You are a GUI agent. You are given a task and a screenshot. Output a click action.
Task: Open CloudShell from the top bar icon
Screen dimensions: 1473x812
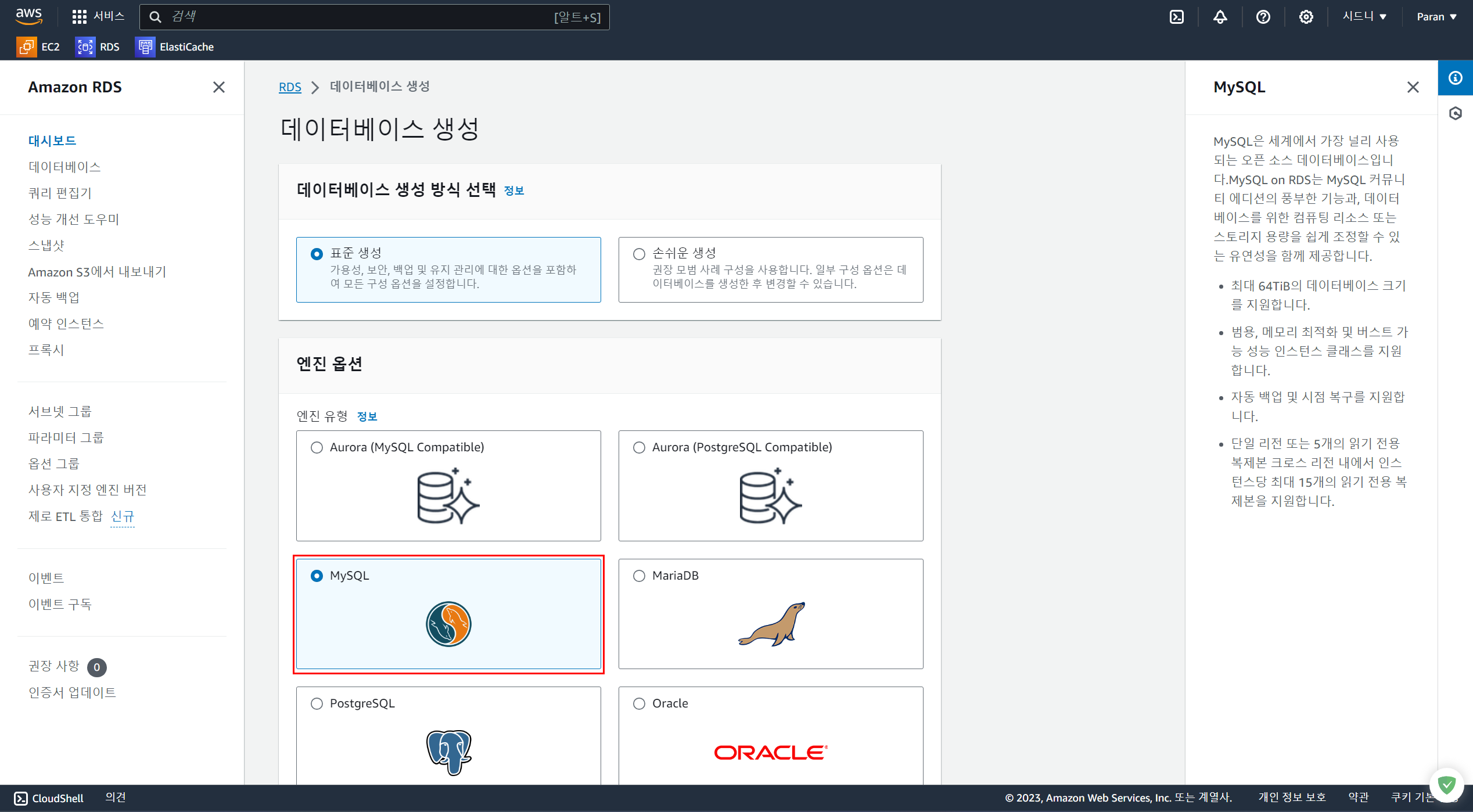pos(1177,17)
